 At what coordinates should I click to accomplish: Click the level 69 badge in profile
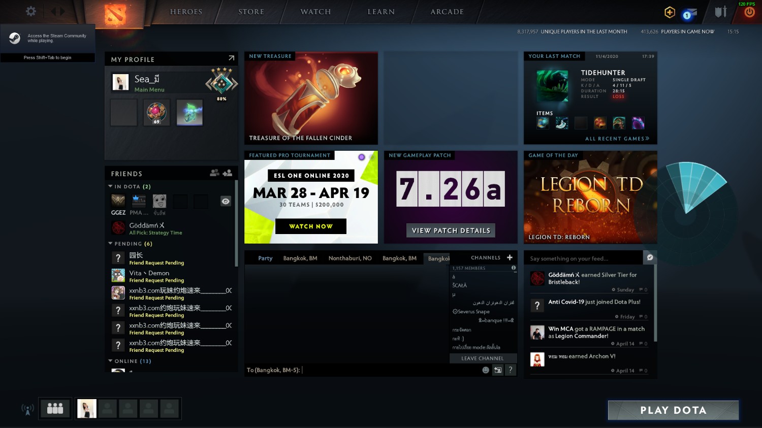[156, 112]
